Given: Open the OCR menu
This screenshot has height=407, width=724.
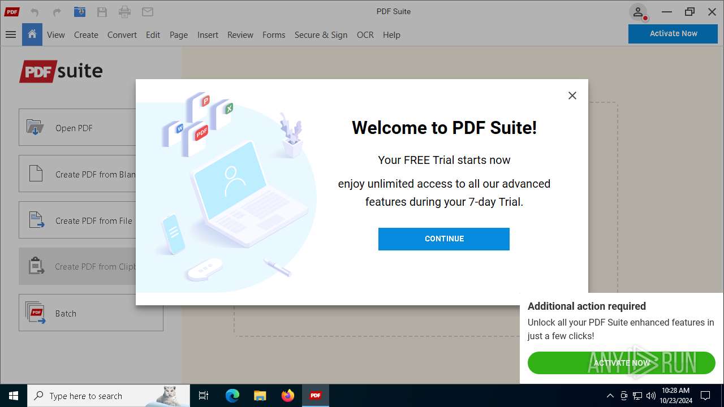Looking at the screenshot, I should (x=365, y=34).
